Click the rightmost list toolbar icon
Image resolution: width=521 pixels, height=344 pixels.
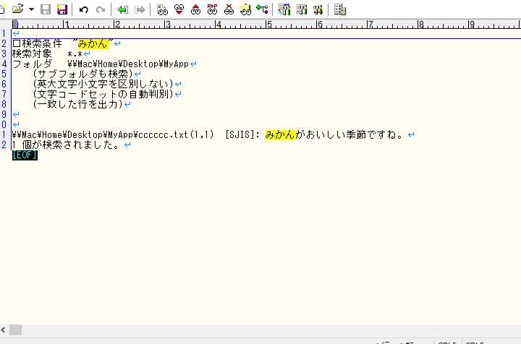[x=340, y=9]
